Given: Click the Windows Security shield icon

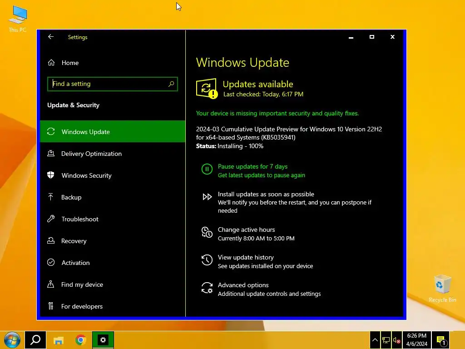Looking at the screenshot, I should coord(51,175).
